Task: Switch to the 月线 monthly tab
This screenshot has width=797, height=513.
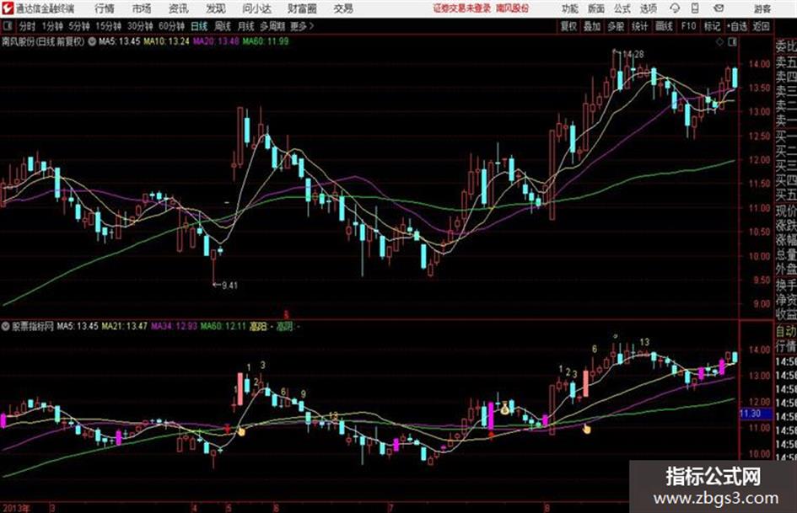Action: [x=245, y=26]
